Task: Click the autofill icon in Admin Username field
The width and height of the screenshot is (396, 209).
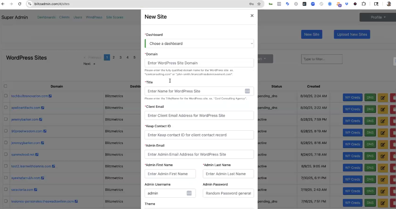Action: (x=189, y=193)
